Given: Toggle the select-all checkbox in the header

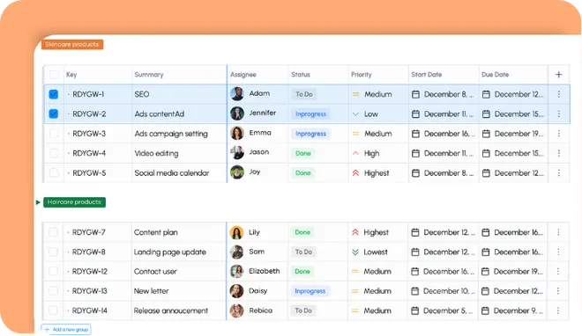Looking at the screenshot, I should tap(54, 75).
